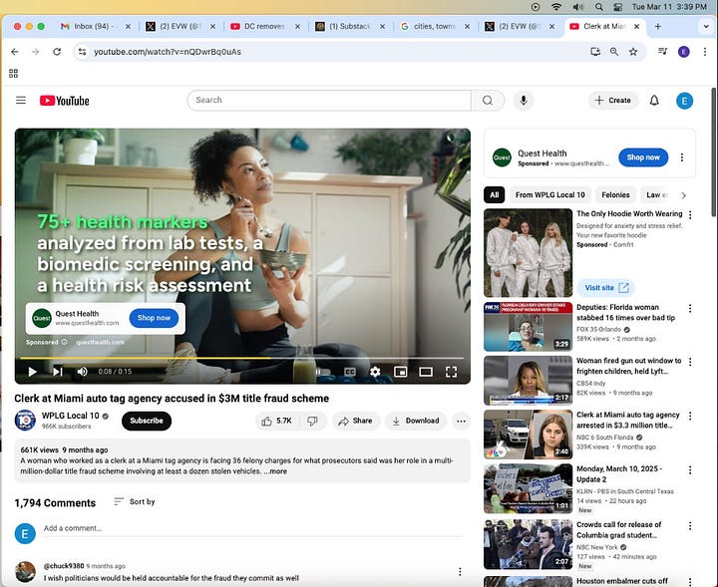Open menu for Woman fired gun video
Image resolution: width=718 pixels, height=587 pixels.
click(x=690, y=362)
